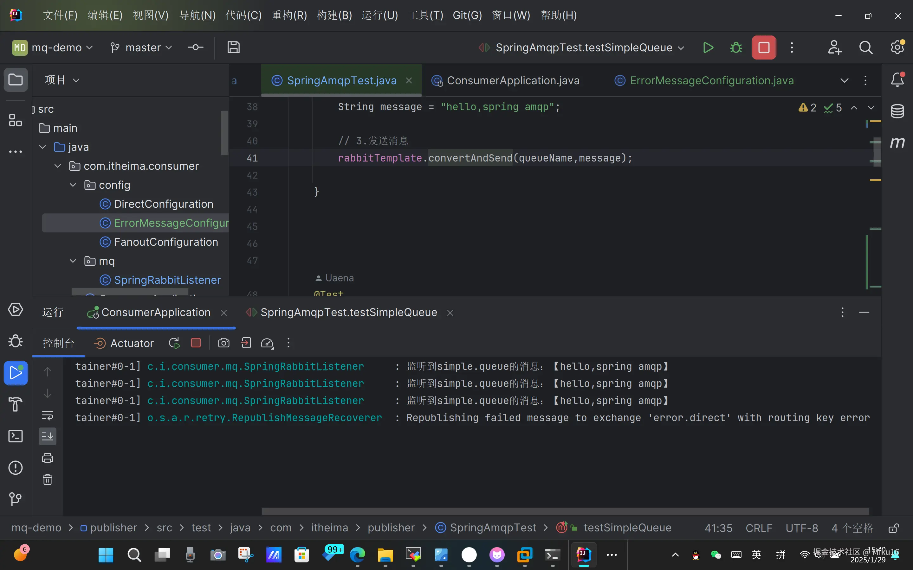Toggle read-only lock in the status bar
Screen dimensions: 913x570
coord(893,528)
